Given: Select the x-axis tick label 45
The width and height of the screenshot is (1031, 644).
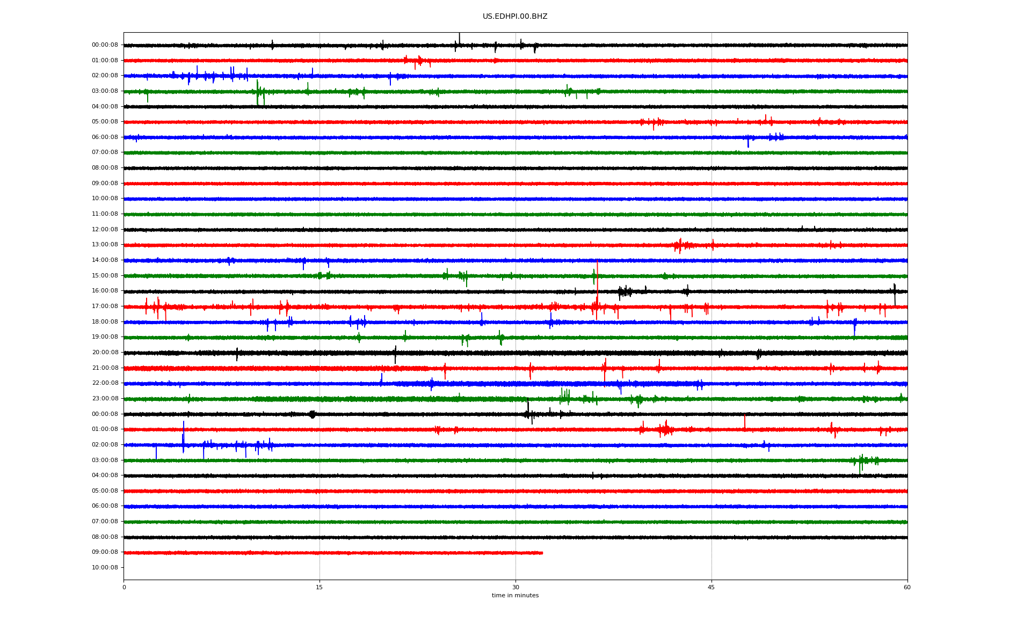Looking at the screenshot, I should tap(711, 587).
